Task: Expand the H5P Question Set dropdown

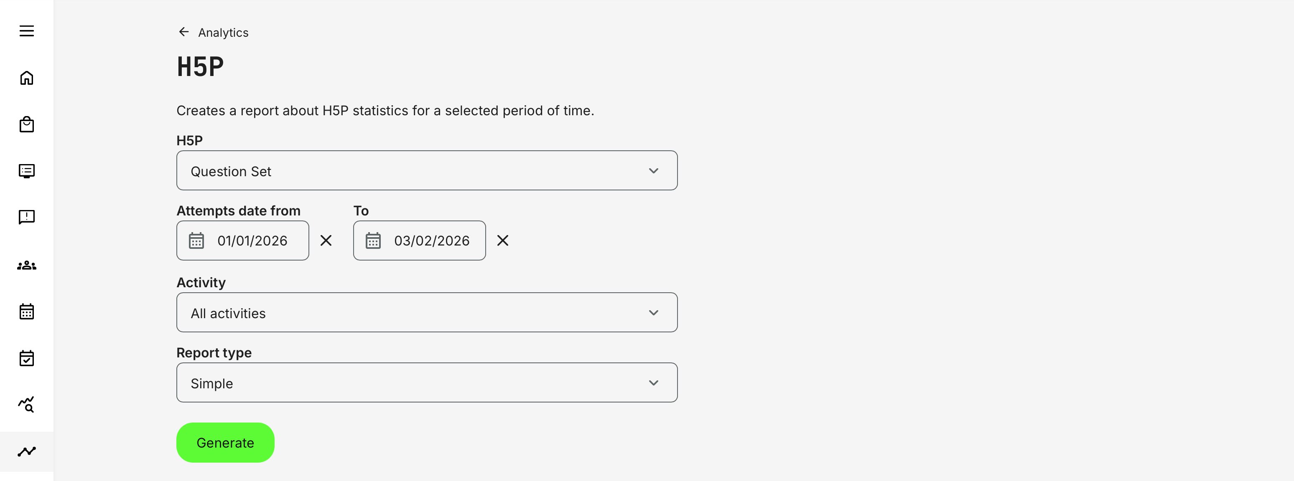Action: 426,170
